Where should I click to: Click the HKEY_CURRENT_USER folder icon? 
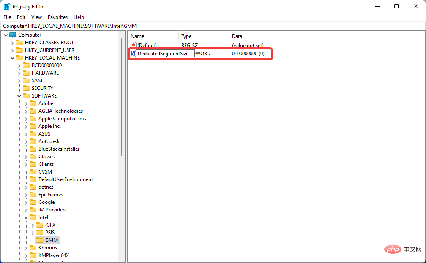tap(19, 50)
